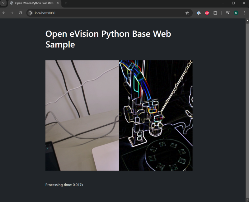This screenshot has height=202, width=249.
Task: Open the Extensions puzzle piece menu
Action: [x=215, y=13]
